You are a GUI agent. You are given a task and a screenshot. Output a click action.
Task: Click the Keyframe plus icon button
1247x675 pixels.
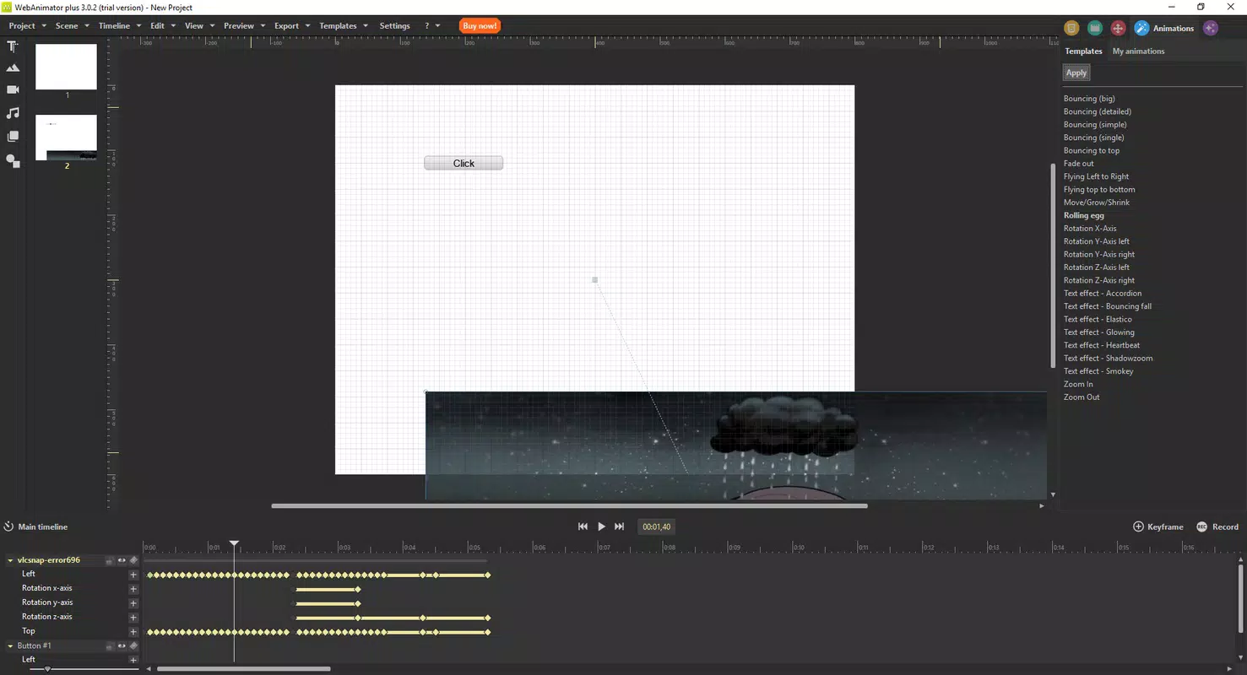tap(1138, 526)
